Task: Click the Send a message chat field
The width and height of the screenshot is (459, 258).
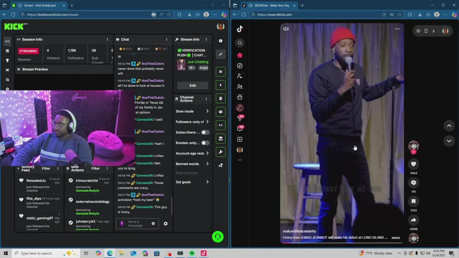Action: (x=137, y=224)
